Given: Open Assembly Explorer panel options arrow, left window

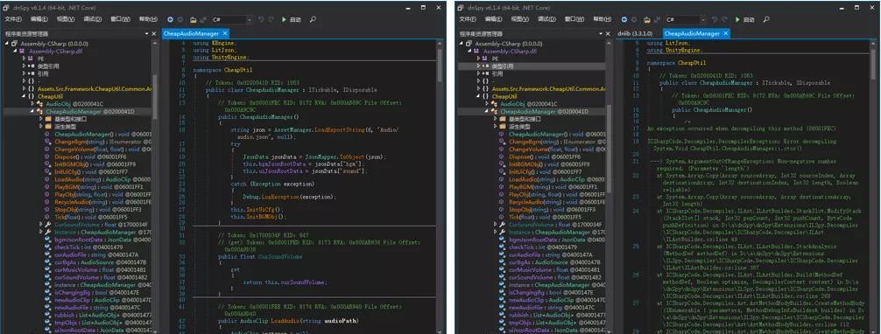Looking at the screenshot, I should (x=145, y=34).
